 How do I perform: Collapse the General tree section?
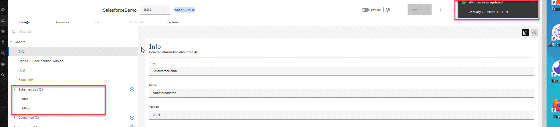point(11,42)
